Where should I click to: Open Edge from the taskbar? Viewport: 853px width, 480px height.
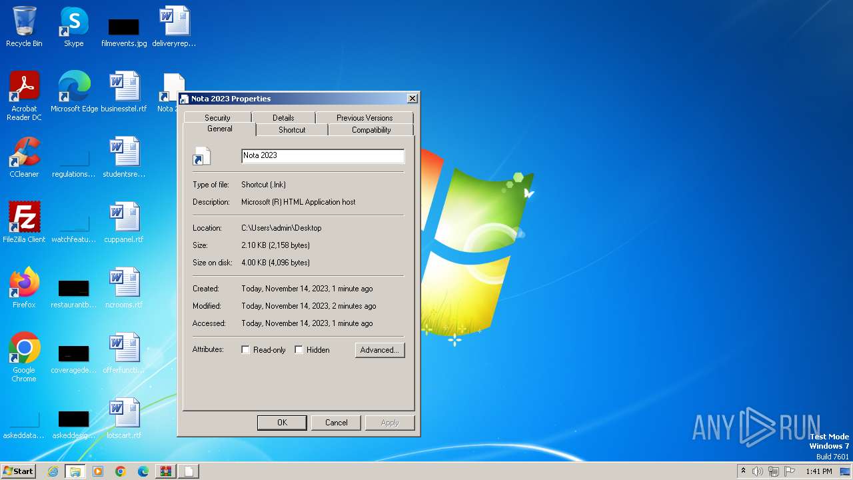coord(143,471)
